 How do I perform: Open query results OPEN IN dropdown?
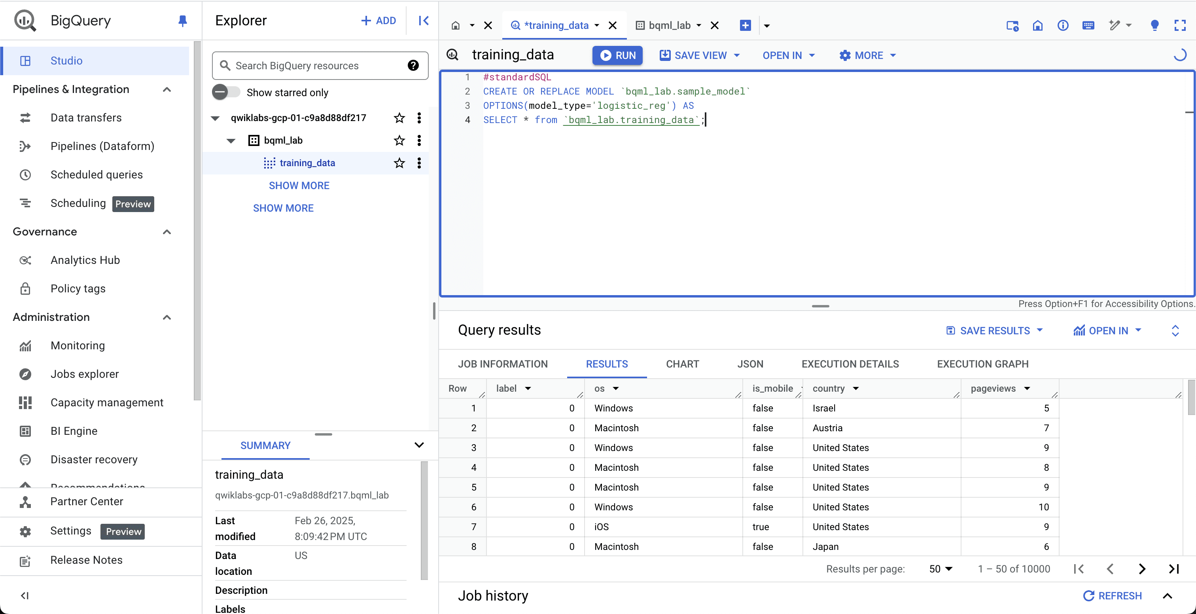[x=1107, y=331]
